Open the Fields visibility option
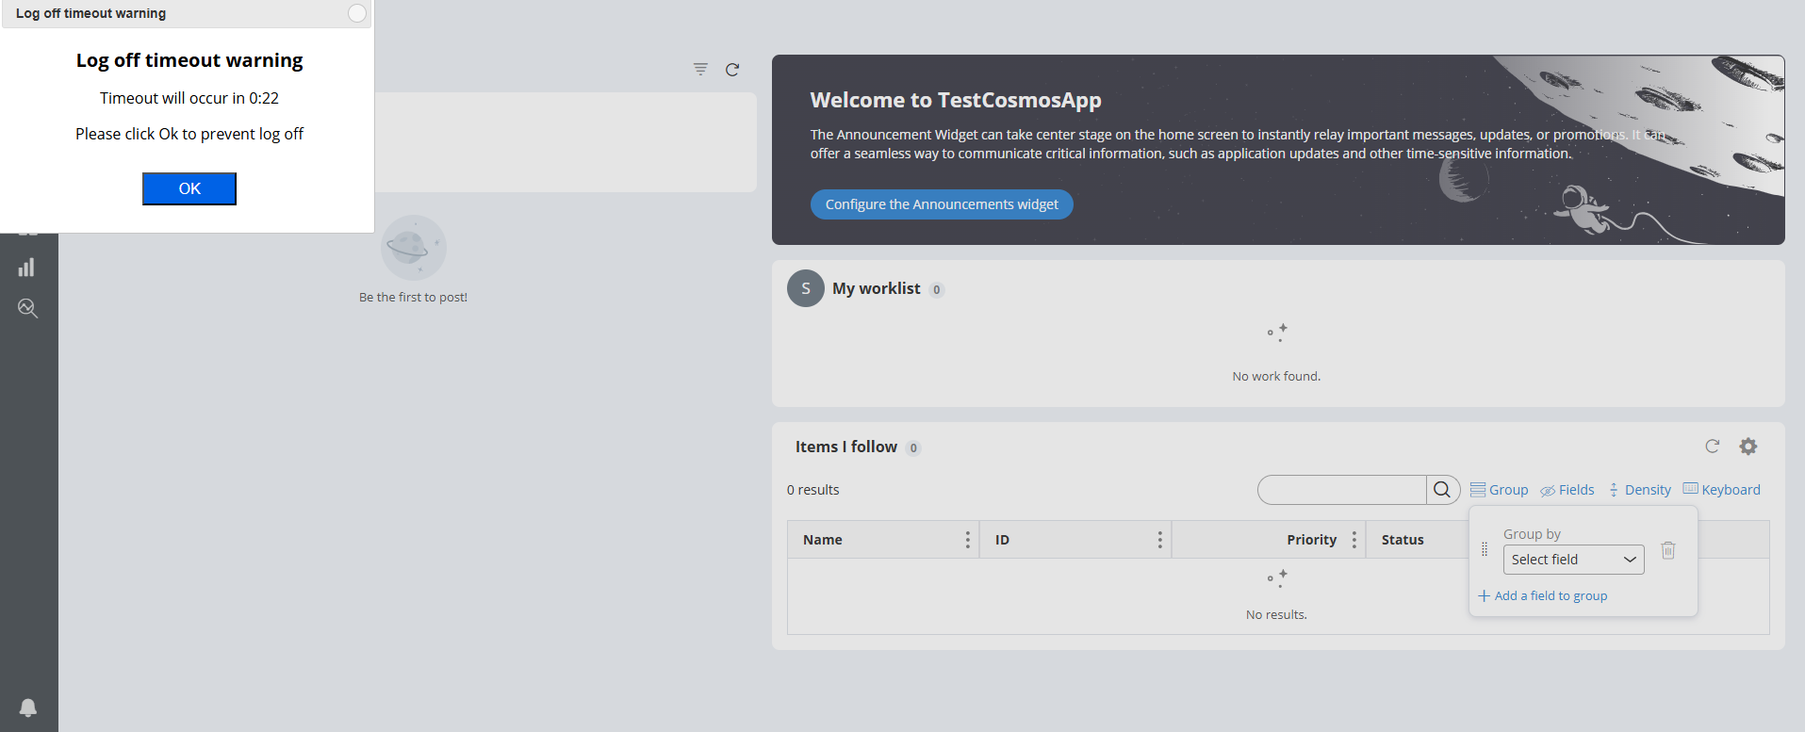The height and width of the screenshot is (732, 1805). coord(1567,490)
